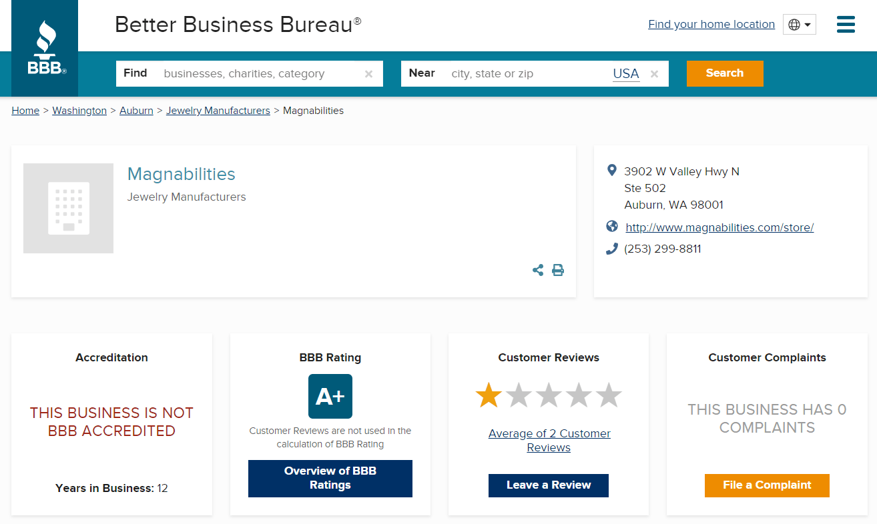Open the Jewelry Manufacturers breadcrumb

click(x=218, y=111)
